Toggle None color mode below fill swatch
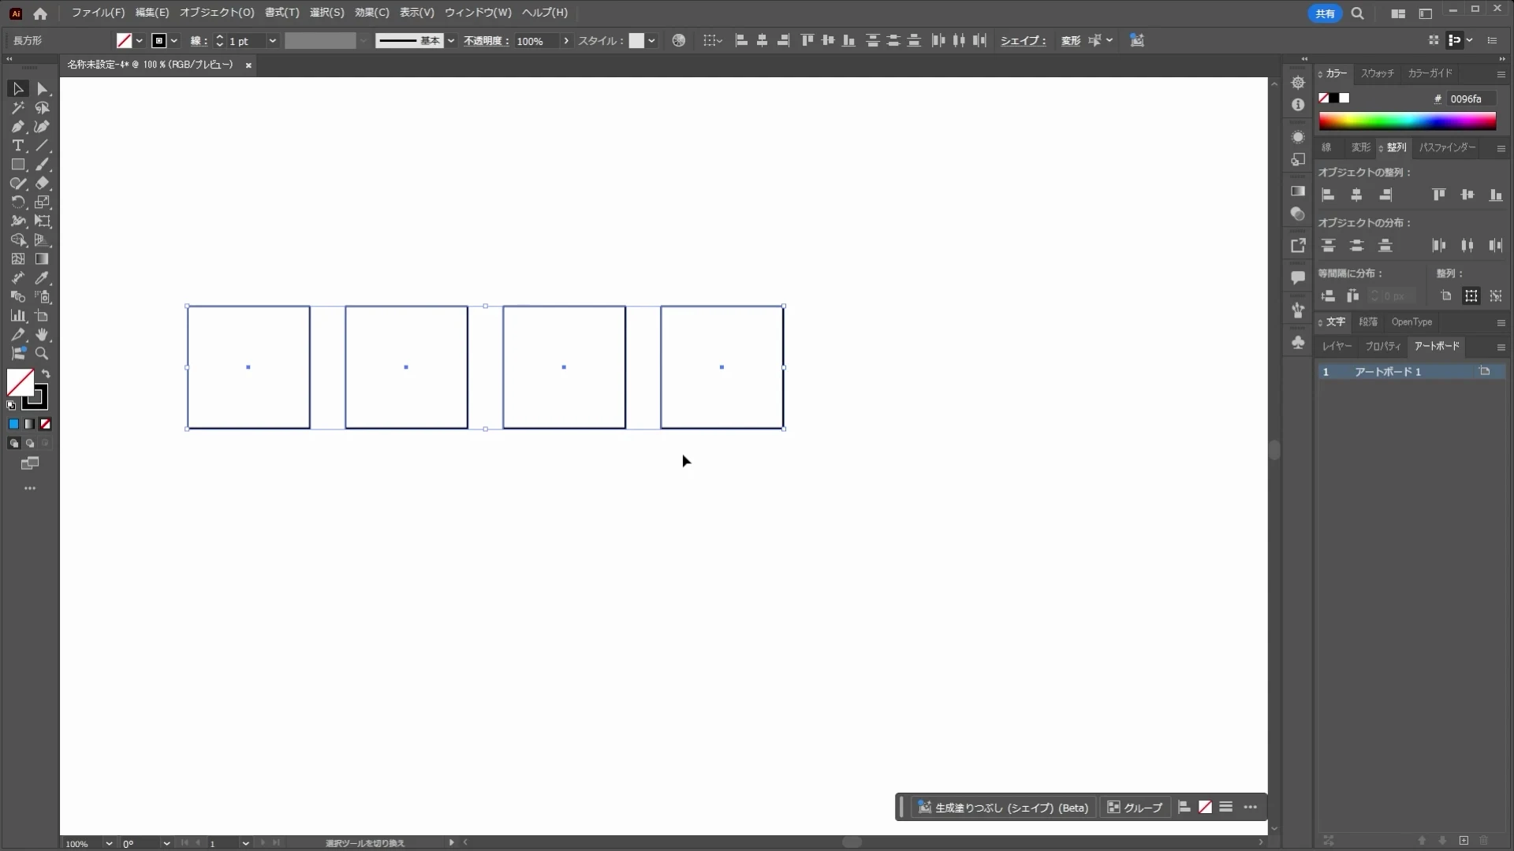The image size is (1514, 851). pyautogui.click(x=46, y=424)
